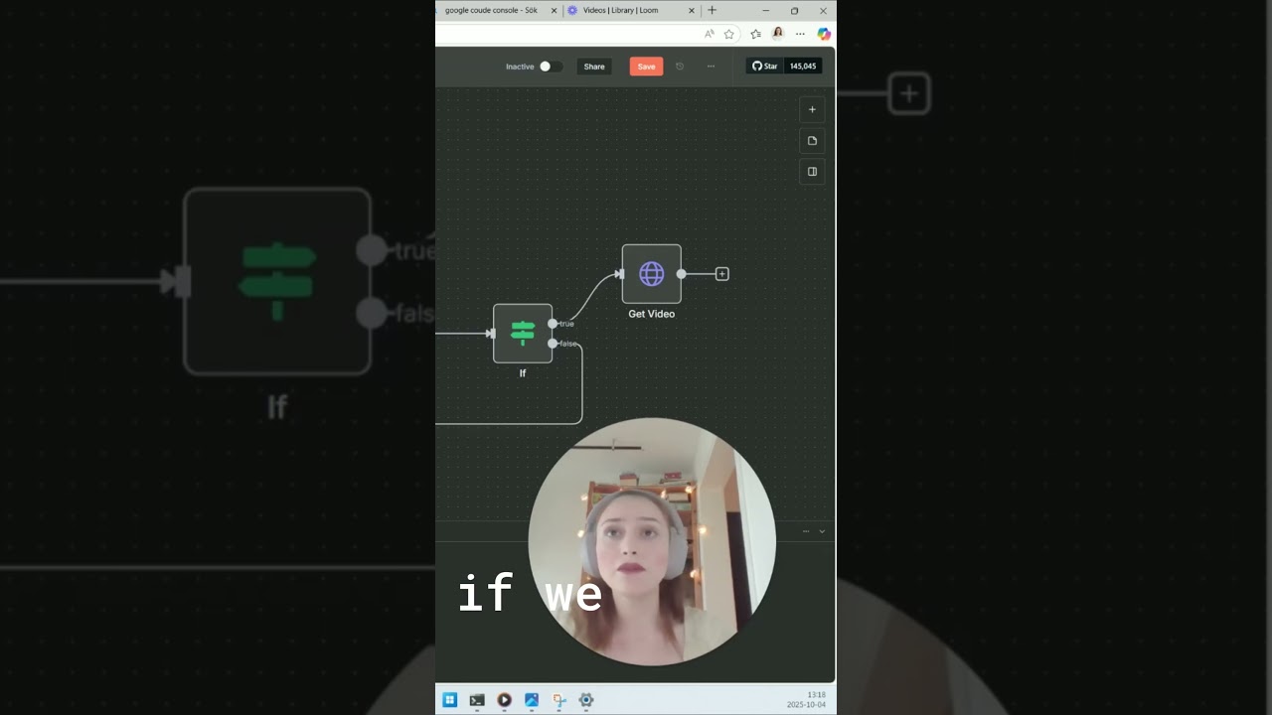Viewport: 1272px width, 715px height.
Task: Open the browser profile avatar
Action: click(x=778, y=34)
